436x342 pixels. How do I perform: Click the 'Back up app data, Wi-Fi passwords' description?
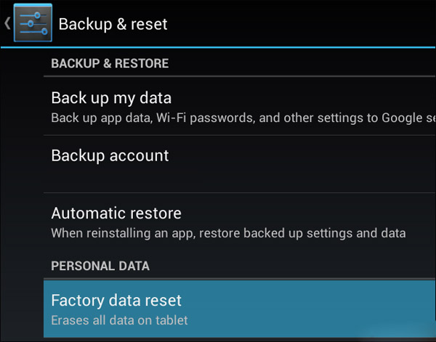(x=218, y=118)
